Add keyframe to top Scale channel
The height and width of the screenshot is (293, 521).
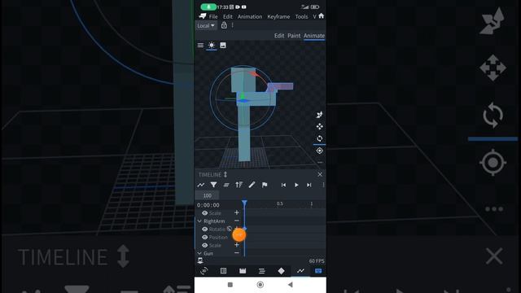point(237,212)
